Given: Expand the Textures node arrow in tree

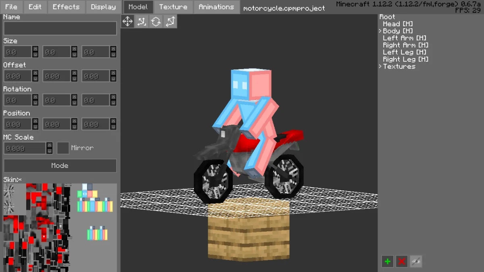Looking at the screenshot, I should [x=380, y=67].
